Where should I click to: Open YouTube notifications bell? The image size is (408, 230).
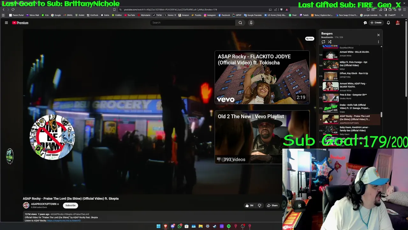[388, 23]
